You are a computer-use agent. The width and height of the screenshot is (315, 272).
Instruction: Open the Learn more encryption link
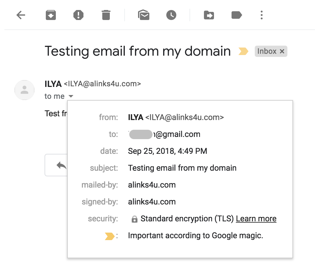tap(256, 219)
